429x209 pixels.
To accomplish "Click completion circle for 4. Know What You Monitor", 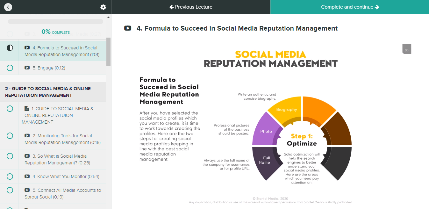I will [x=10, y=177].
